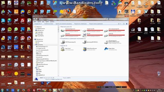Screen dimensions: 164x92
Task: Open Новый том (D:) drive in main pane
Action: (93, 30)
